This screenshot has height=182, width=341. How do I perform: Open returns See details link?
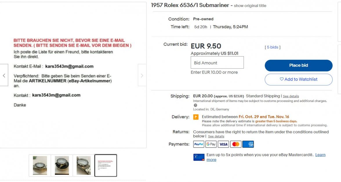click(x=216, y=136)
